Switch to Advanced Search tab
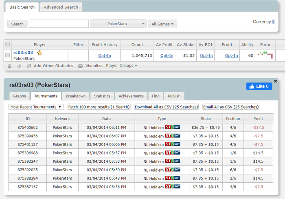The width and height of the screenshot is (285, 199). [x=61, y=7]
